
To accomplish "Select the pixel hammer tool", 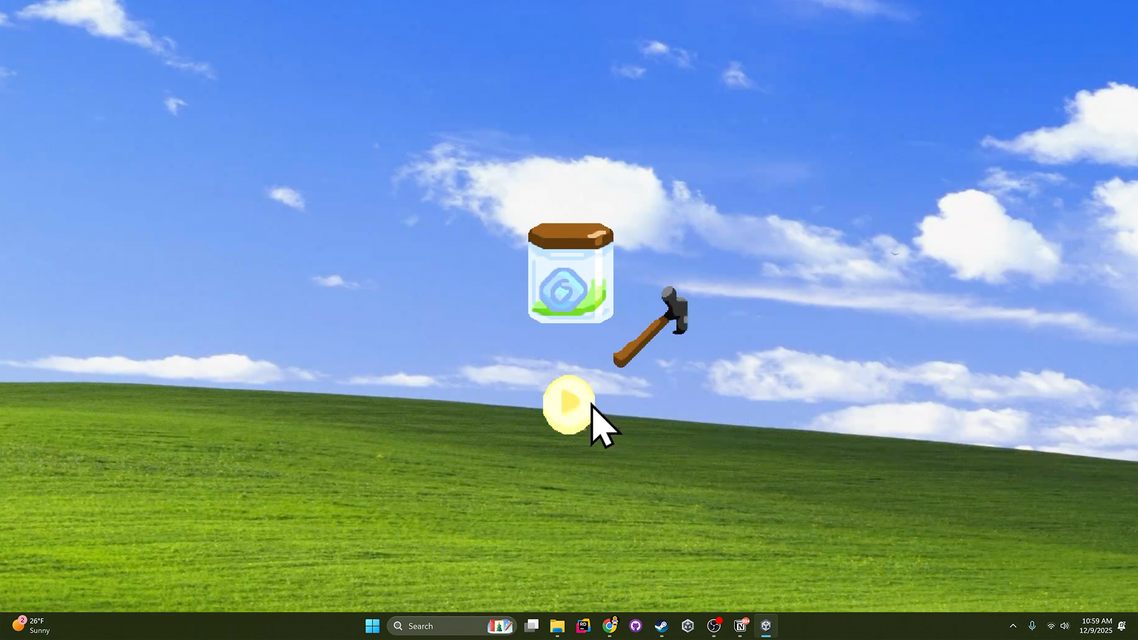I will (x=652, y=326).
